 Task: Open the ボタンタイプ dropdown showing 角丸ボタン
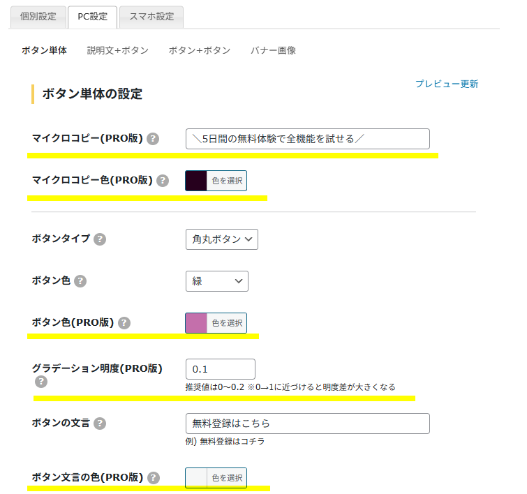(x=222, y=239)
